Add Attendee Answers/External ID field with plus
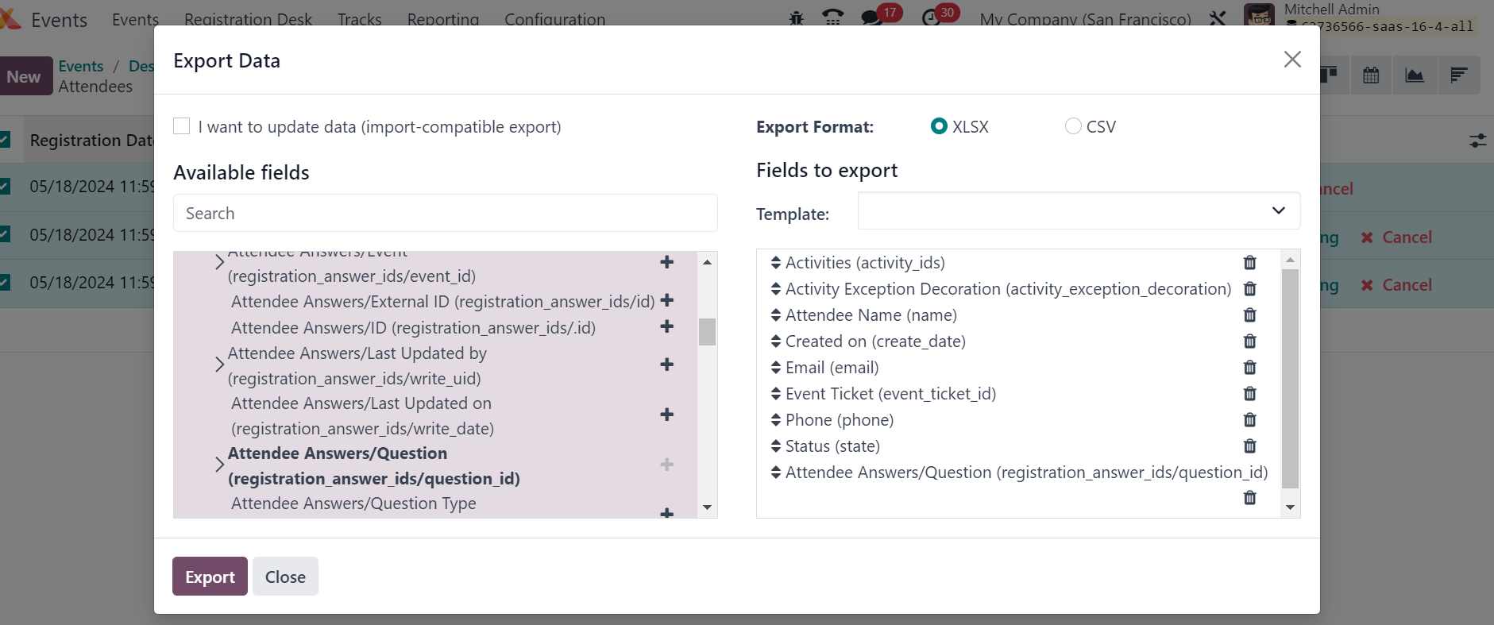Image resolution: width=1494 pixels, height=625 pixels. point(666,300)
